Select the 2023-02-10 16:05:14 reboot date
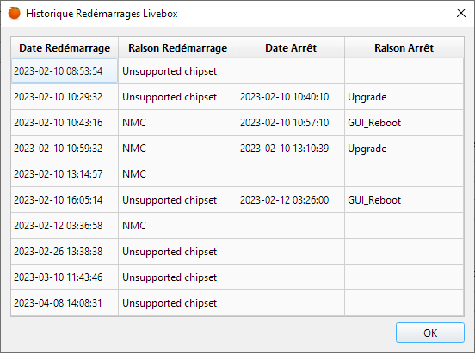The height and width of the screenshot is (353, 475). [x=65, y=199]
